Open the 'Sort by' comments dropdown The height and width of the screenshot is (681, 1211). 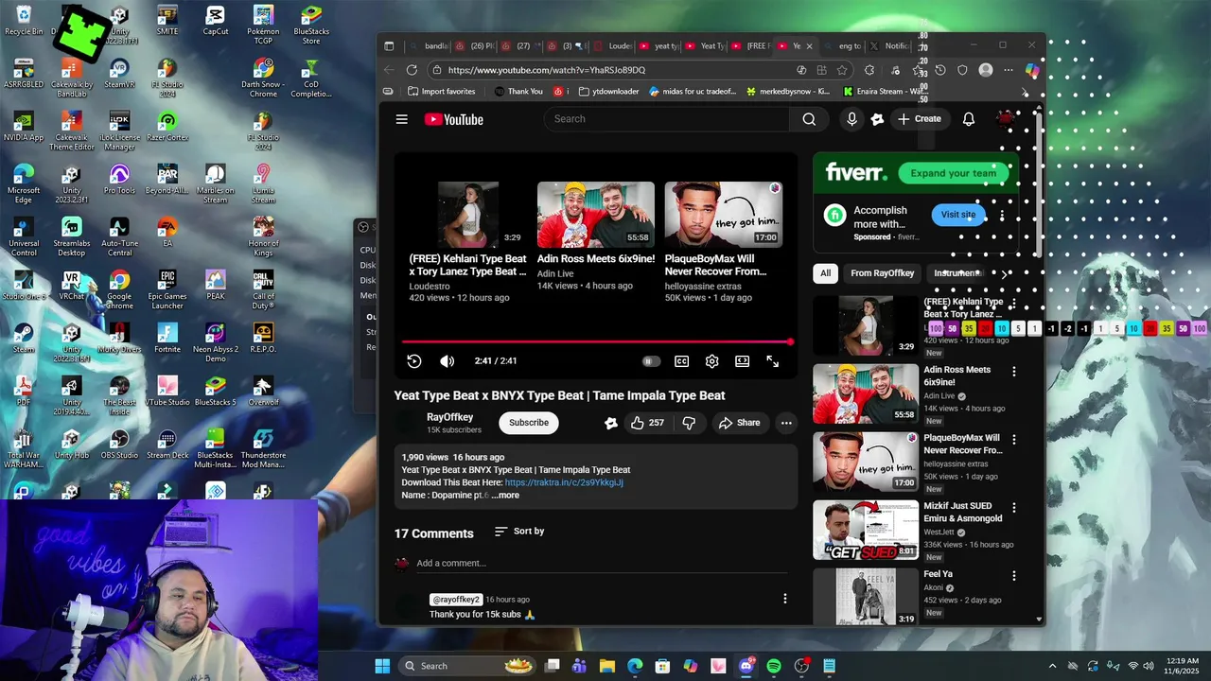click(x=519, y=532)
